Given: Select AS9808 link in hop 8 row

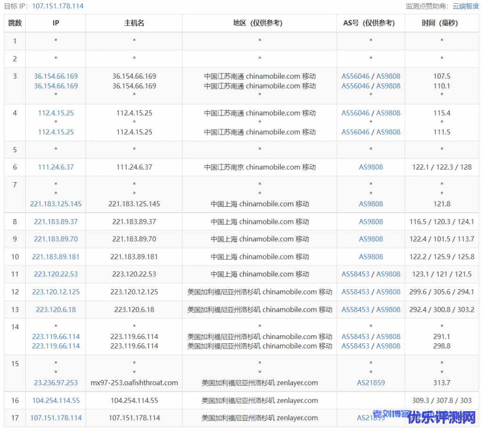Looking at the screenshot, I should click(371, 221).
